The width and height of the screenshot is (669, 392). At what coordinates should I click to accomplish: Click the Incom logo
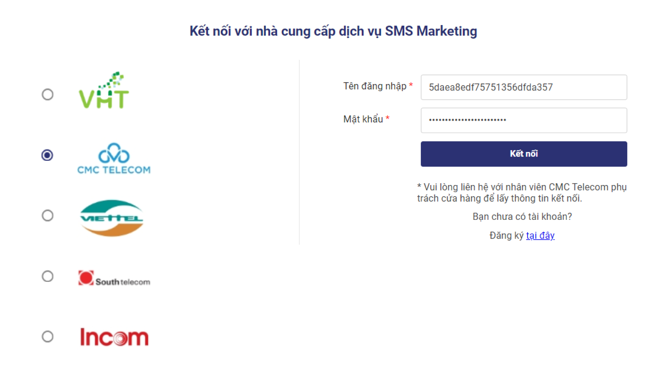tap(114, 337)
